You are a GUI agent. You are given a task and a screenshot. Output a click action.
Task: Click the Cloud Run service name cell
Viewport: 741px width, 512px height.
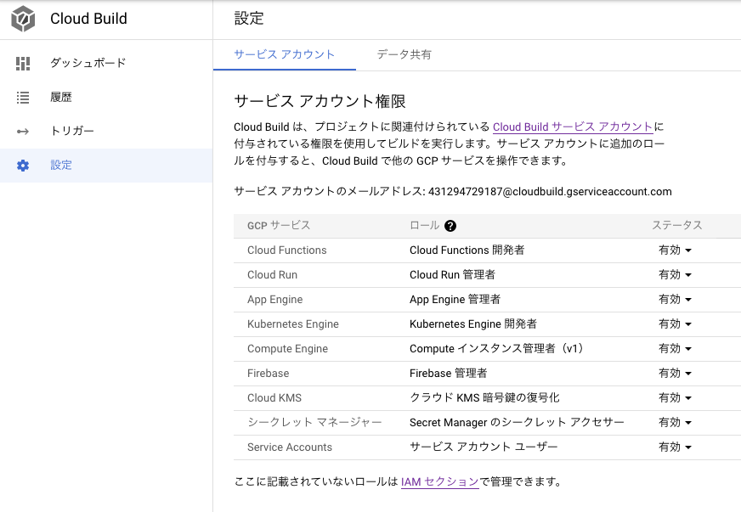[x=272, y=275]
